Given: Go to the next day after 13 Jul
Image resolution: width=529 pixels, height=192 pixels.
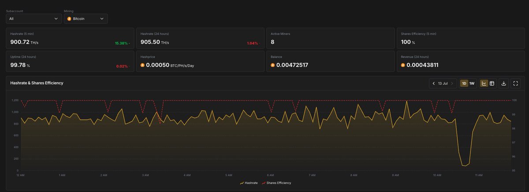Looking at the screenshot, I should pos(452,83).
